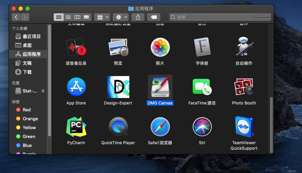Image resolution: width=302 pixels, height=173 pixels.
Task: Open 下载 in the sidebar
Action: (x=28, y=72)
